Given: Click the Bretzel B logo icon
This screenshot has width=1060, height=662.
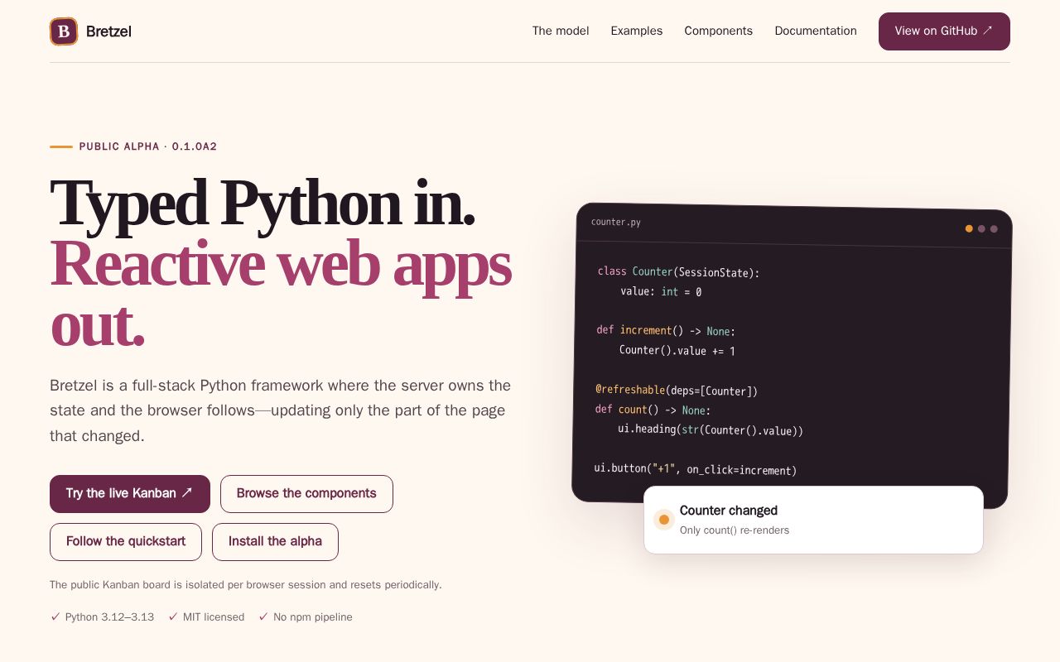Looking at the screenshot, I should coord(64,31).
